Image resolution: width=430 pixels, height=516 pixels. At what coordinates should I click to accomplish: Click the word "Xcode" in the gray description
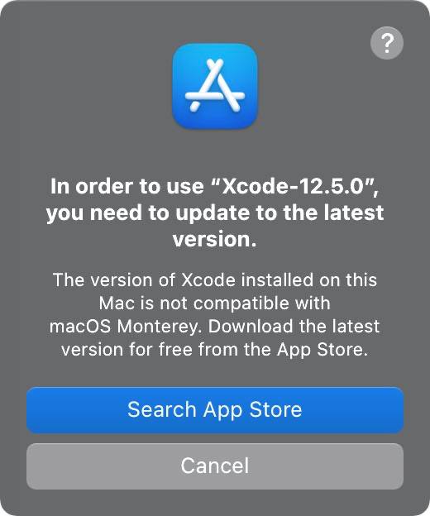[x=208, y=280]
